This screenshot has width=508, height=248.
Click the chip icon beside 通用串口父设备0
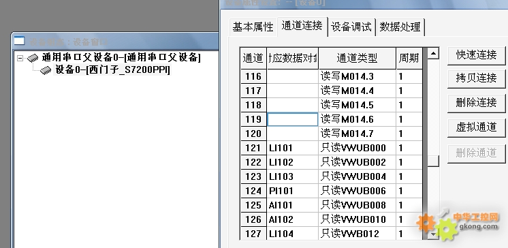(x=33, y=58)
